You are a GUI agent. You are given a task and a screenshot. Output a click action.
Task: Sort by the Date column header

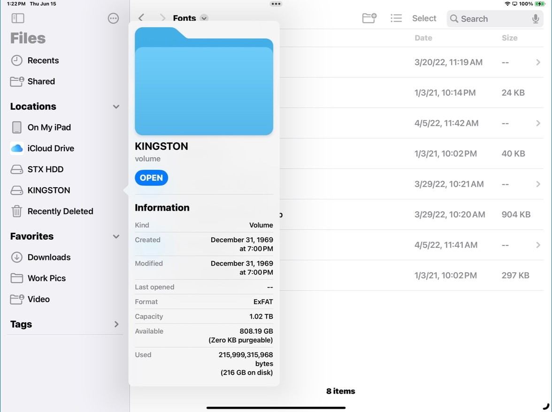[x=423, y=38]
